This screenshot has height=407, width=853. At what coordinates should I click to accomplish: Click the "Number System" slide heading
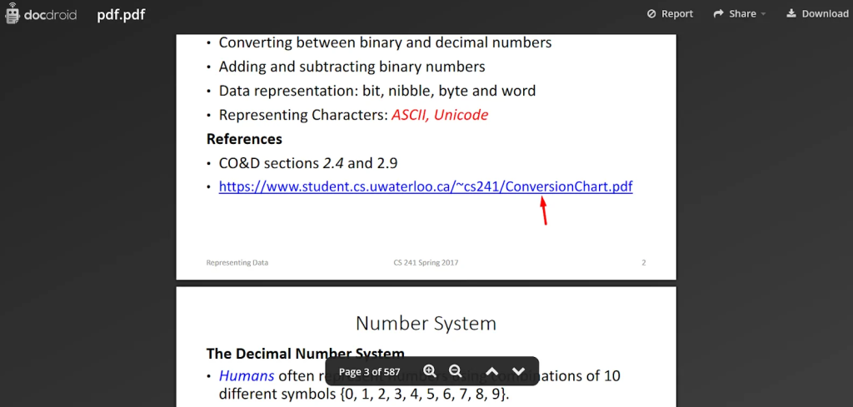point(426,323)
